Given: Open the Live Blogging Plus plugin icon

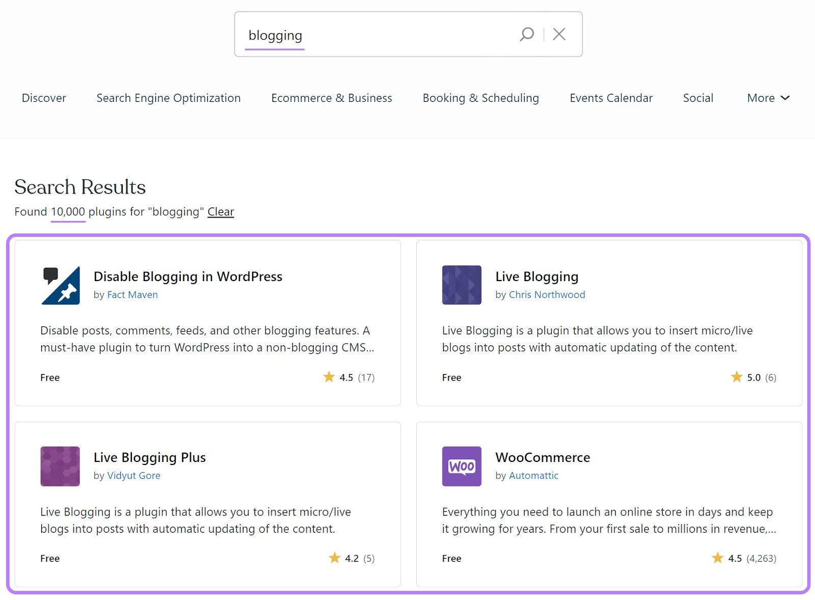Looking at the screenshot, I should click(x=60, y=466).
